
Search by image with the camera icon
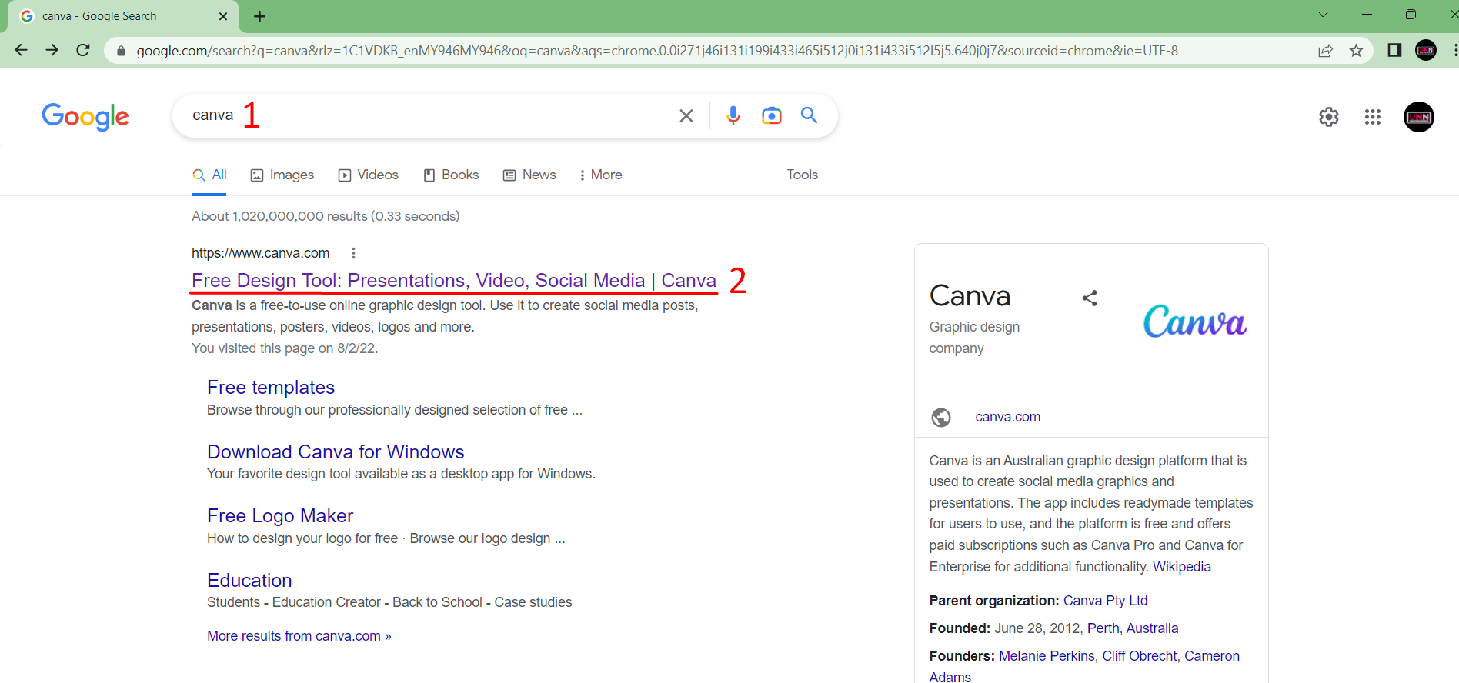coord(771,115)
